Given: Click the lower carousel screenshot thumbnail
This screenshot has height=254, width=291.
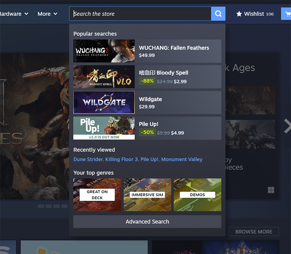Looking at the screenshot, I should pyautogui.click(x=250, y=134).
